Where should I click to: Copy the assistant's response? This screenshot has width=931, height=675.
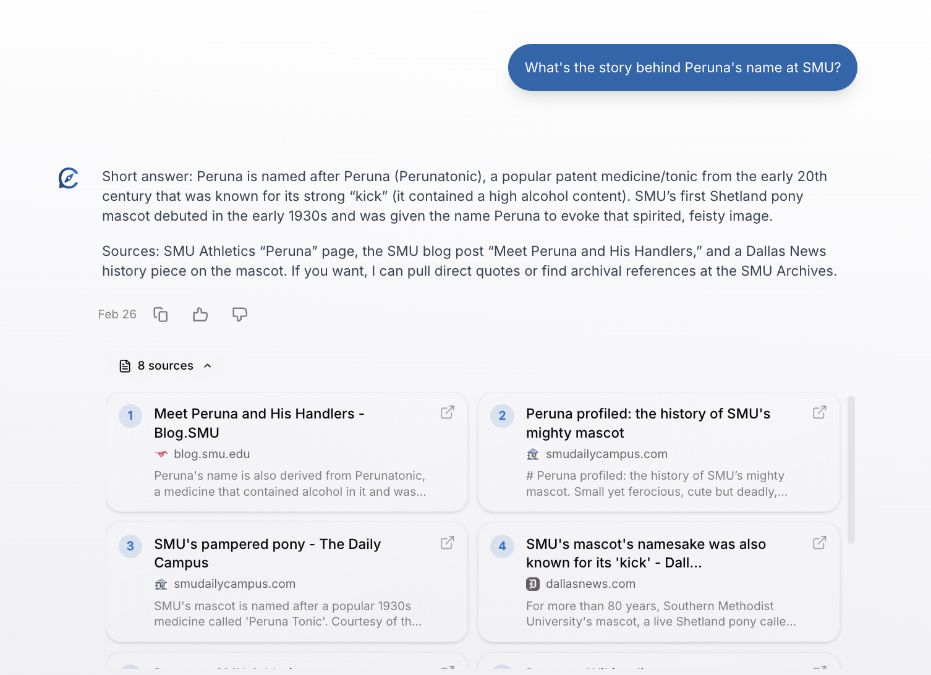[x=161, y=315]
